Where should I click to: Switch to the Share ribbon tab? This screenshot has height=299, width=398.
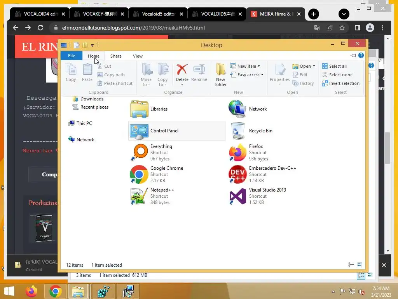point(116,56)
